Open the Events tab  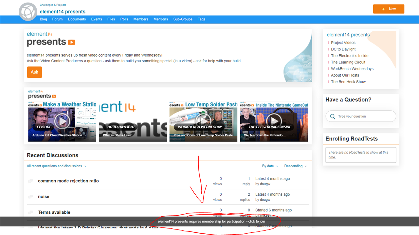[x=97, y=19]
